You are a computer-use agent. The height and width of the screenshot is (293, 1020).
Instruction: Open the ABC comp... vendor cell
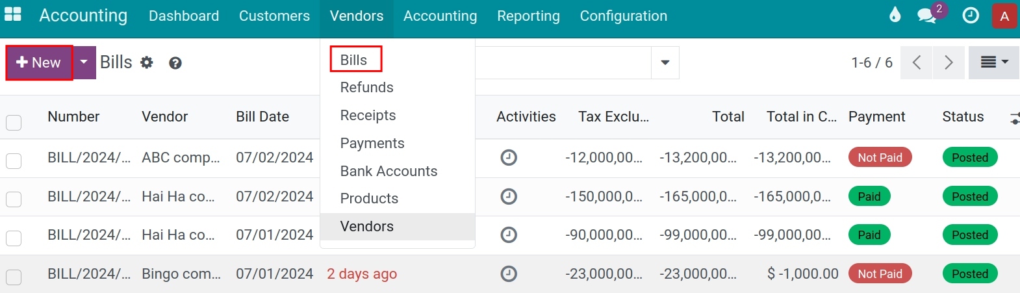(181, 157)
